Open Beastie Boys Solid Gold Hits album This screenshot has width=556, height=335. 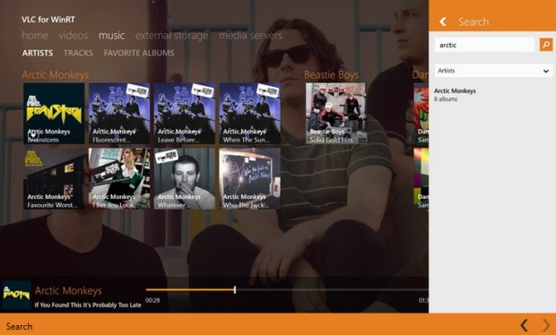[x=335, y=114]
